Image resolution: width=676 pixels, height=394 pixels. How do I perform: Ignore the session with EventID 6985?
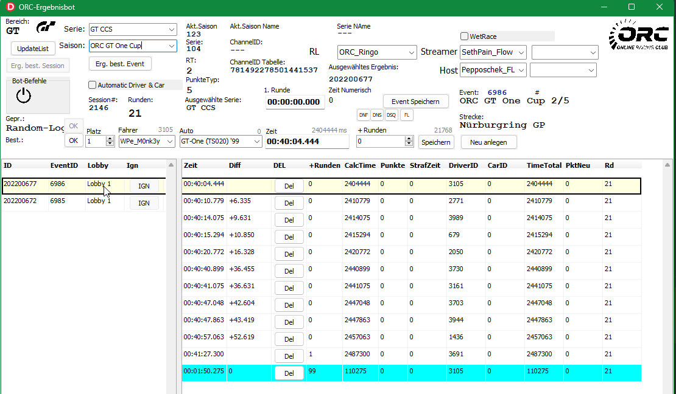click(x=144, y=203)
